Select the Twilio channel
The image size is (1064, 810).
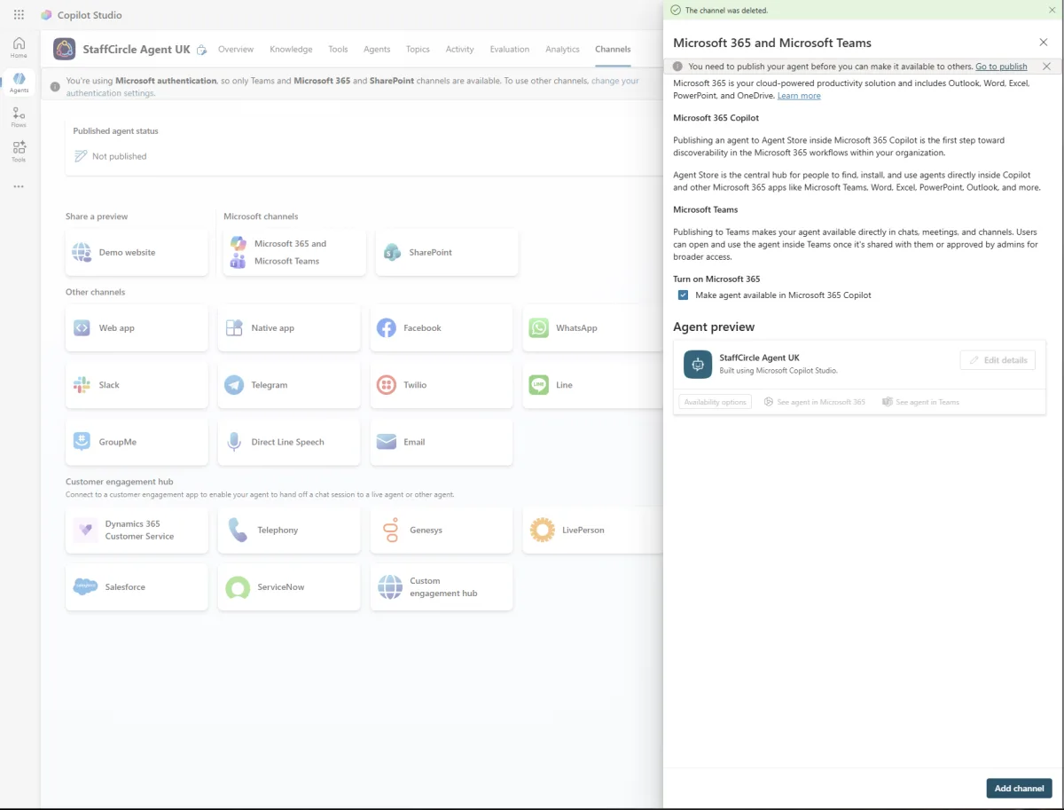point(442,385)
